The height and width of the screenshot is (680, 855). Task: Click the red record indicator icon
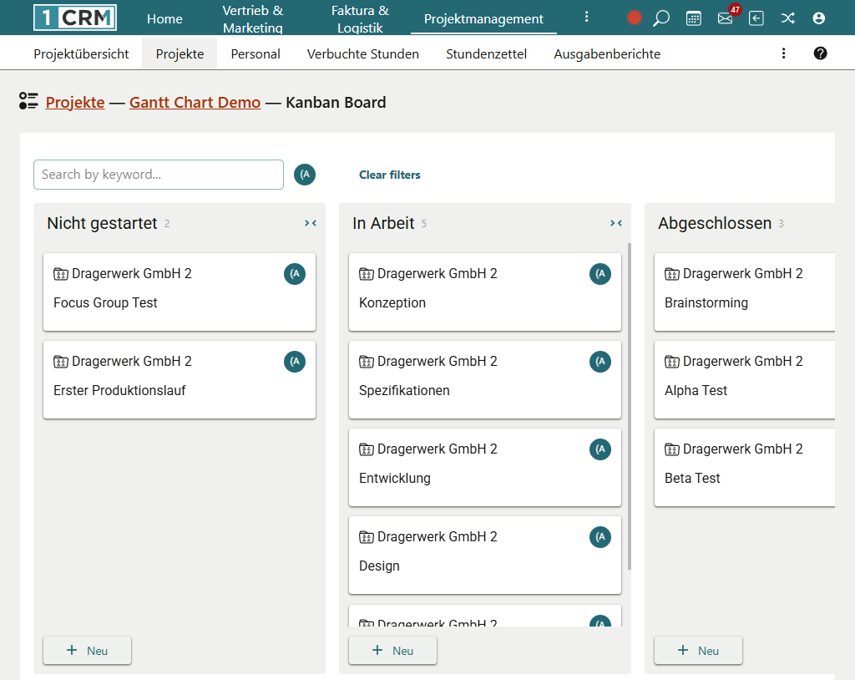[635, 18]
